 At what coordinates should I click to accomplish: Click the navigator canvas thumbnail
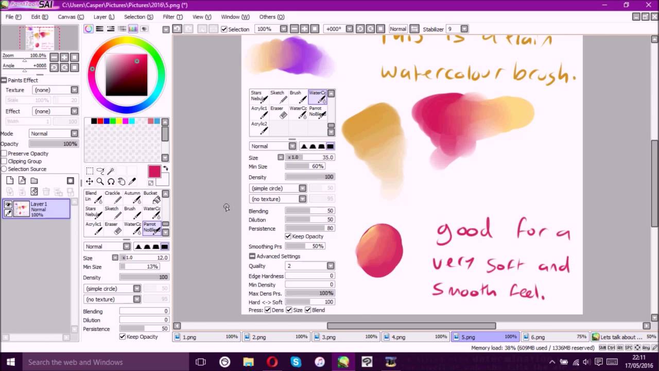coord(40,38)
